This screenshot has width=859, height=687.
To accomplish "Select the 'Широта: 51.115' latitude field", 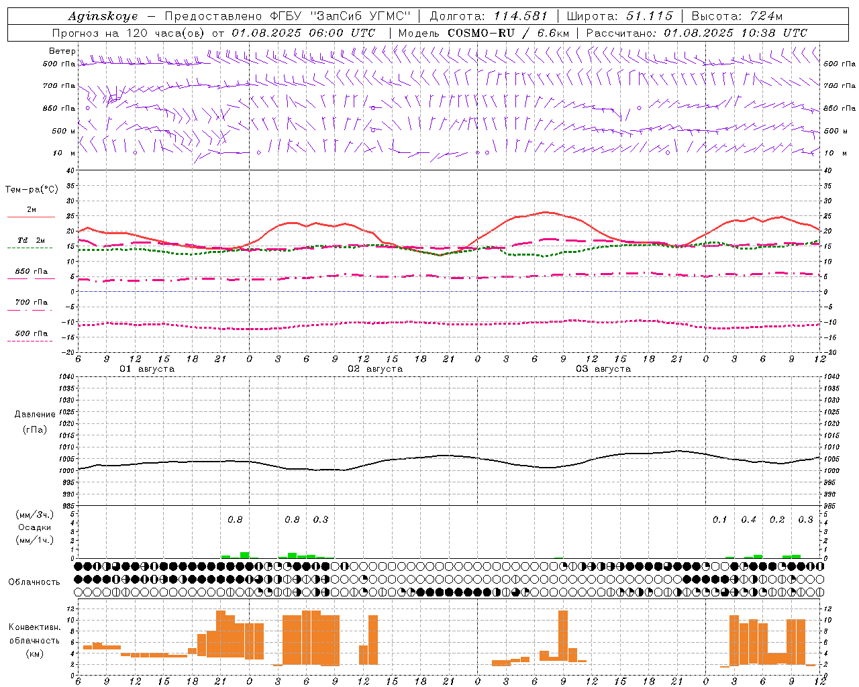I will [619, 16].
